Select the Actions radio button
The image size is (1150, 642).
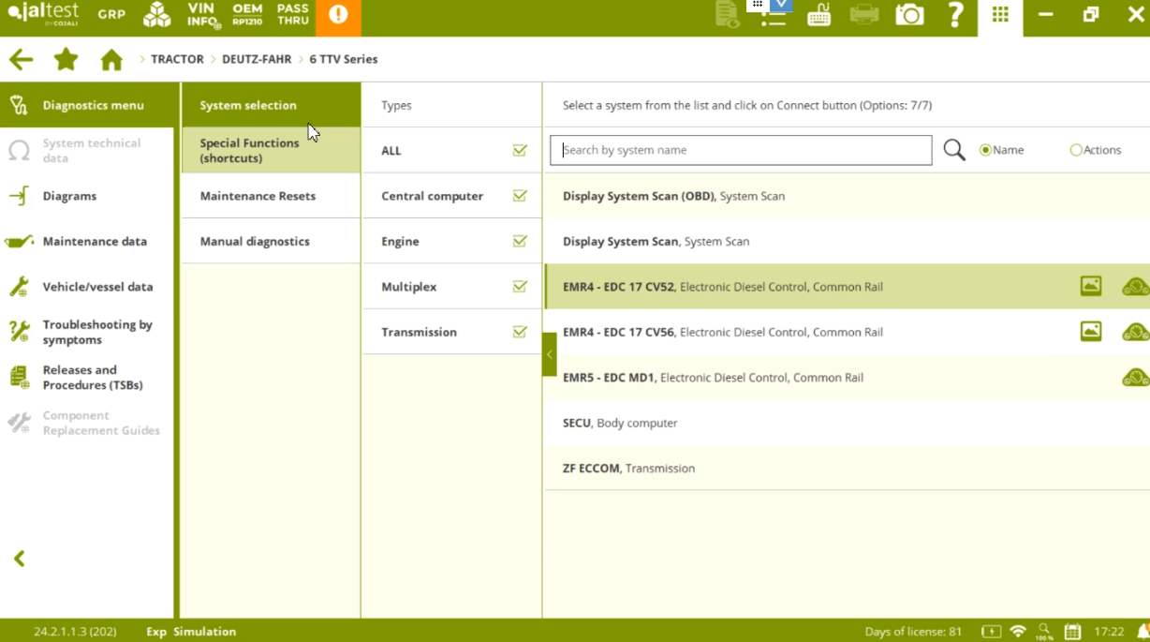pos(1076,150)
